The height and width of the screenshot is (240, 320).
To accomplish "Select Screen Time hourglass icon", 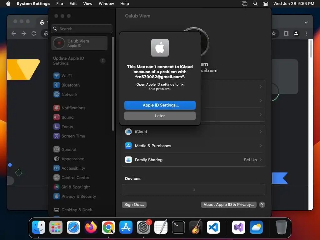I will [57, 136].
